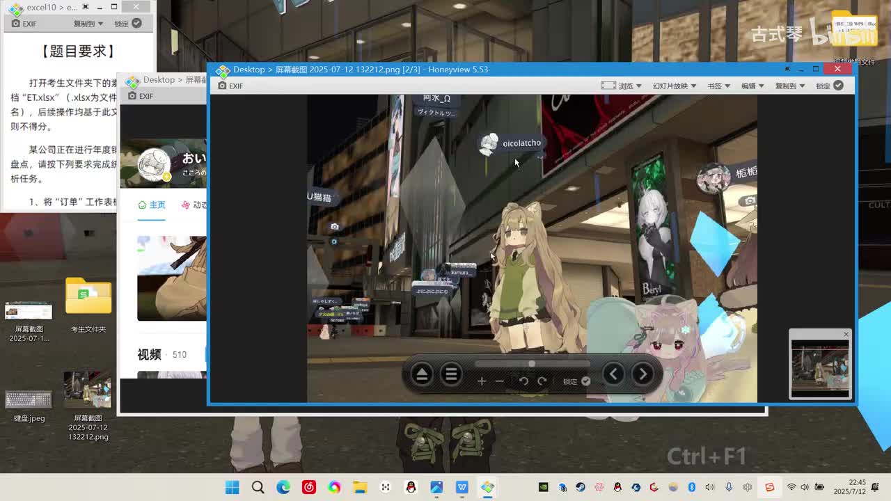Viewport: 891px width, 501px height.
Task: Click the Sogou input method tray icon
Action: coord(769,487)
